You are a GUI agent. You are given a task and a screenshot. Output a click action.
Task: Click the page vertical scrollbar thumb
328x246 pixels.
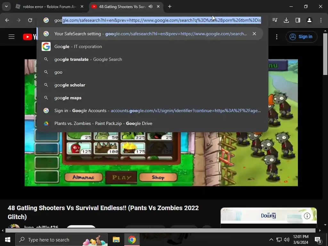point(325,54)
